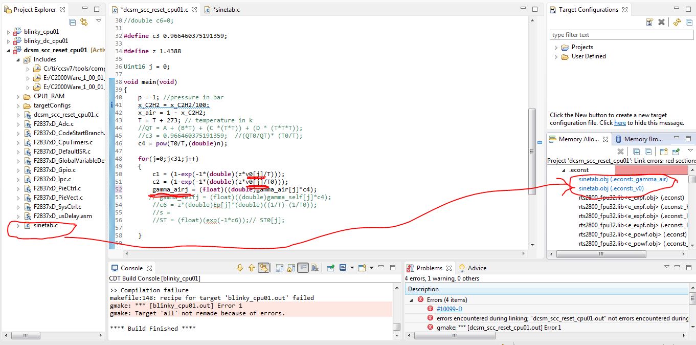Expand Projects in Target Configurations

pyautogui.click(x=556, y=47)
